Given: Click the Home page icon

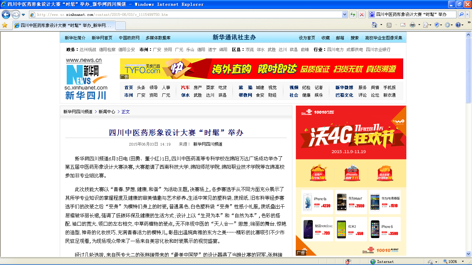Looking at the screenshot, I should [x=374, y=25].
